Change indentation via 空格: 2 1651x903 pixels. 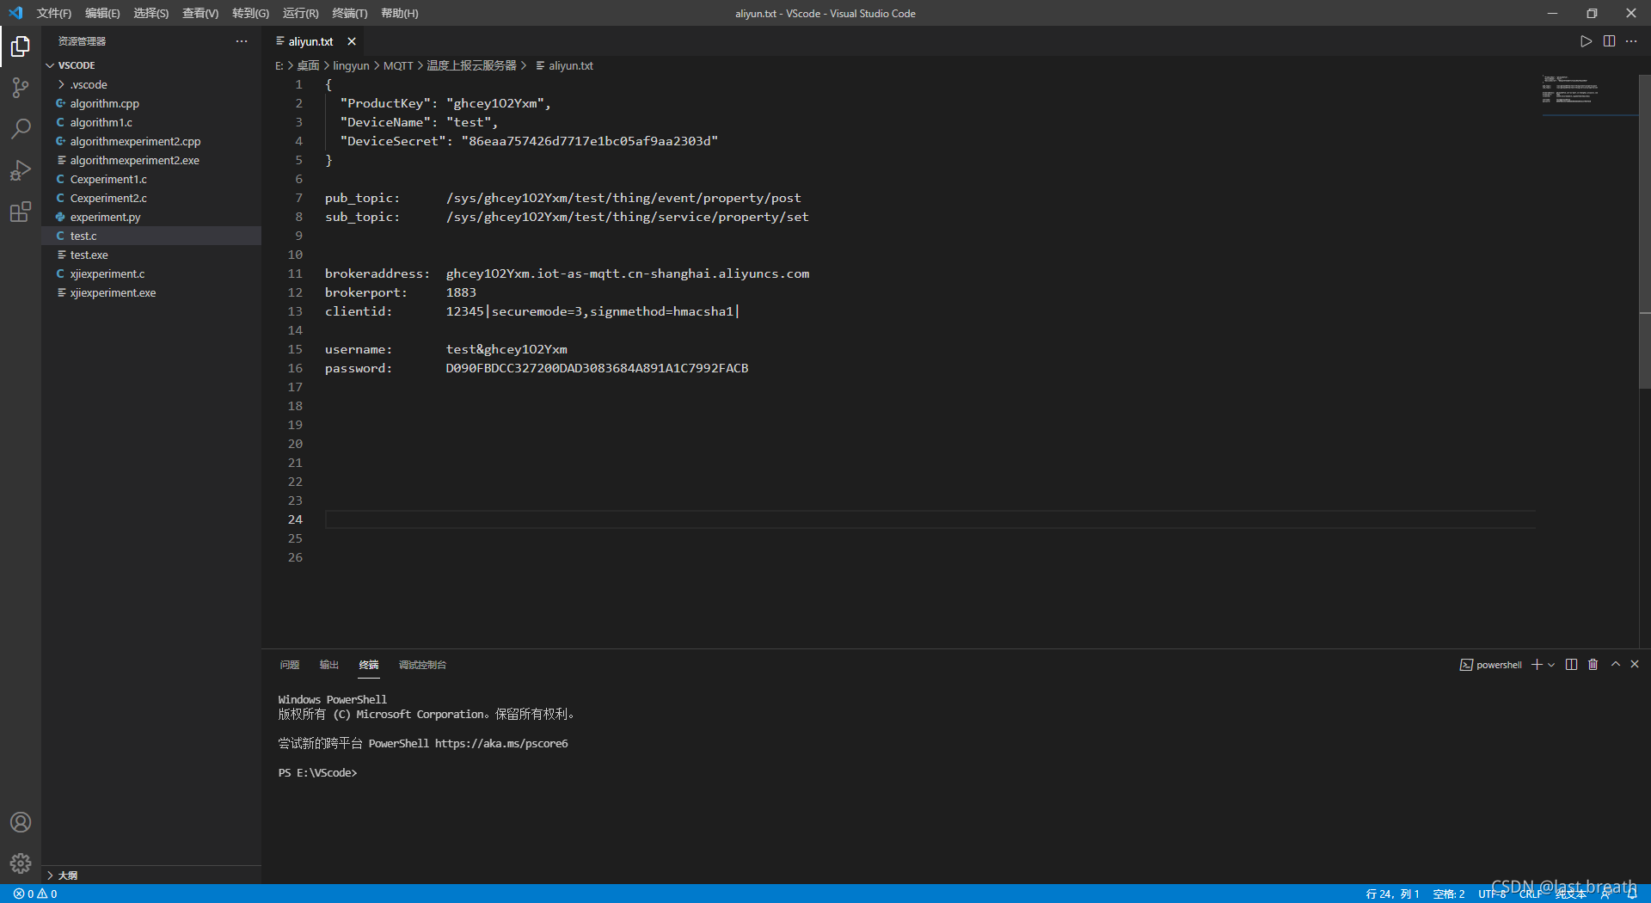(x=1449, y=894)
